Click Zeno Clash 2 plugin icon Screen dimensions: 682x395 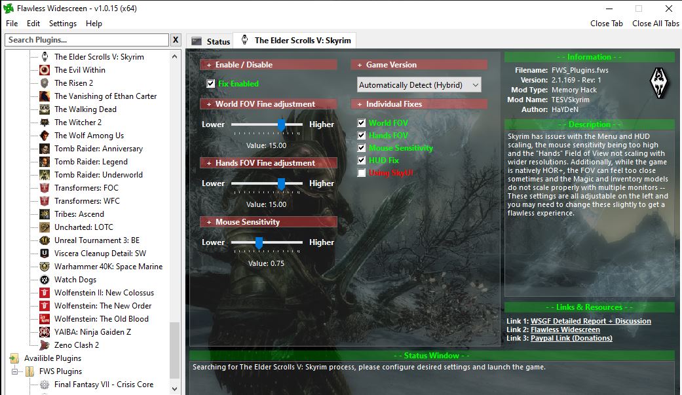pos(45,345)
